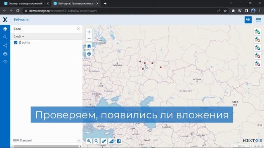Open the wireless signal sidebar icon
Image resolution: width=264 pixels, height=148 pixels.
[5, 62]
